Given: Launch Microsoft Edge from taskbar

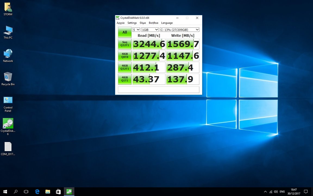Looking at the screenshot, I should 37,192.
